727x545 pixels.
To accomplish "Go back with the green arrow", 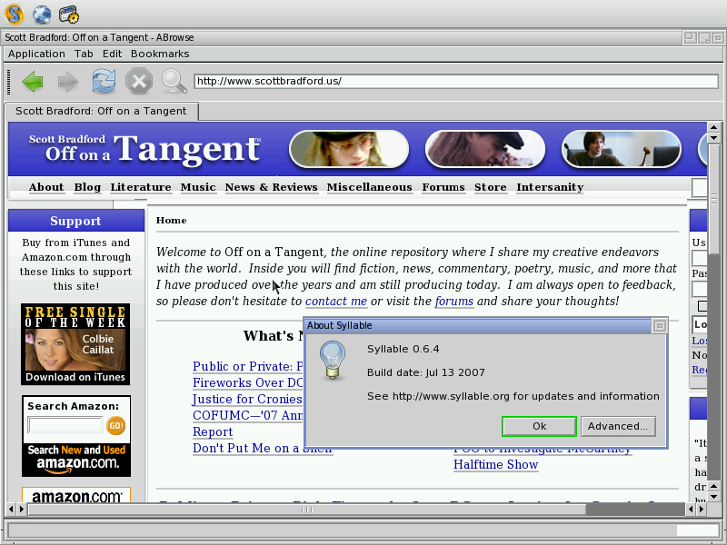I will 33,82.
